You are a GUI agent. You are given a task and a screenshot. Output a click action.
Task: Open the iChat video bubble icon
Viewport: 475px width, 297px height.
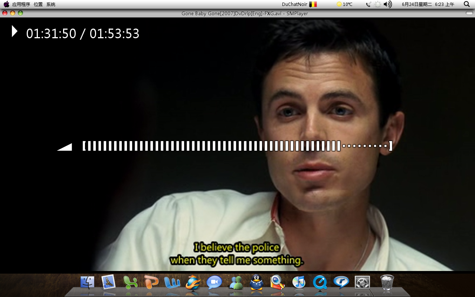[x=214, y=282]
